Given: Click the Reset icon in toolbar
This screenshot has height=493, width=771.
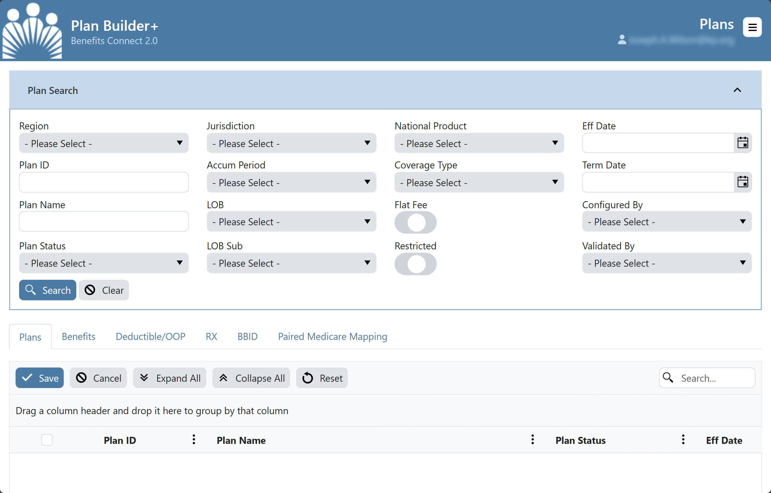Looking at the screenshot, I should (308, 378).
